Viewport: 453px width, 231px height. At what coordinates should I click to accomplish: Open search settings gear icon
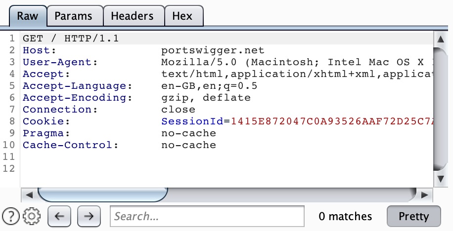32,216
